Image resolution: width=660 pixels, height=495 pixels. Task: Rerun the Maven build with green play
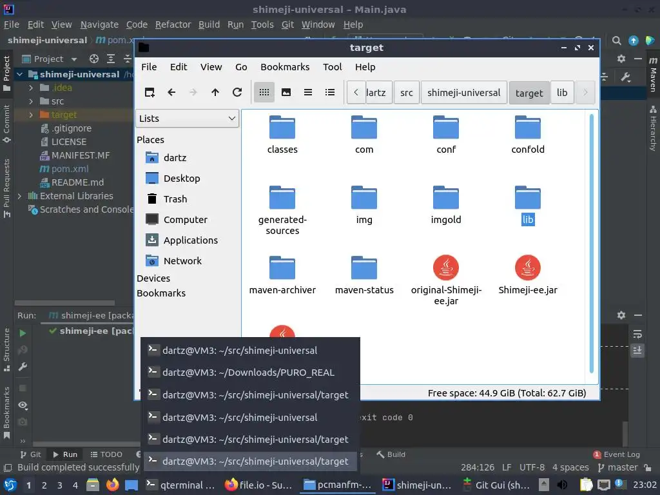coord(23,333)
